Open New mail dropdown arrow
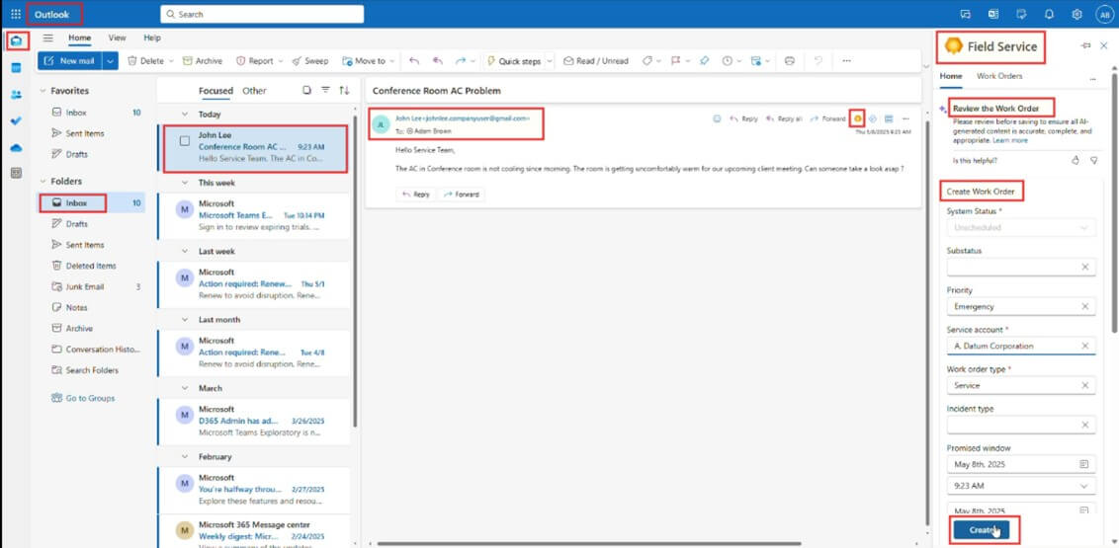 [110, 61]
